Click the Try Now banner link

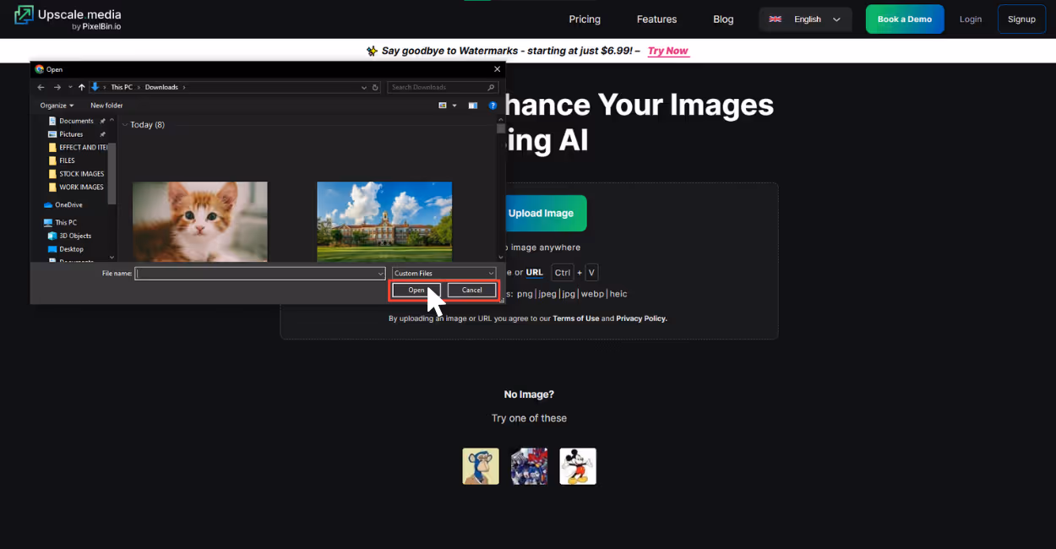click(668, 51)
